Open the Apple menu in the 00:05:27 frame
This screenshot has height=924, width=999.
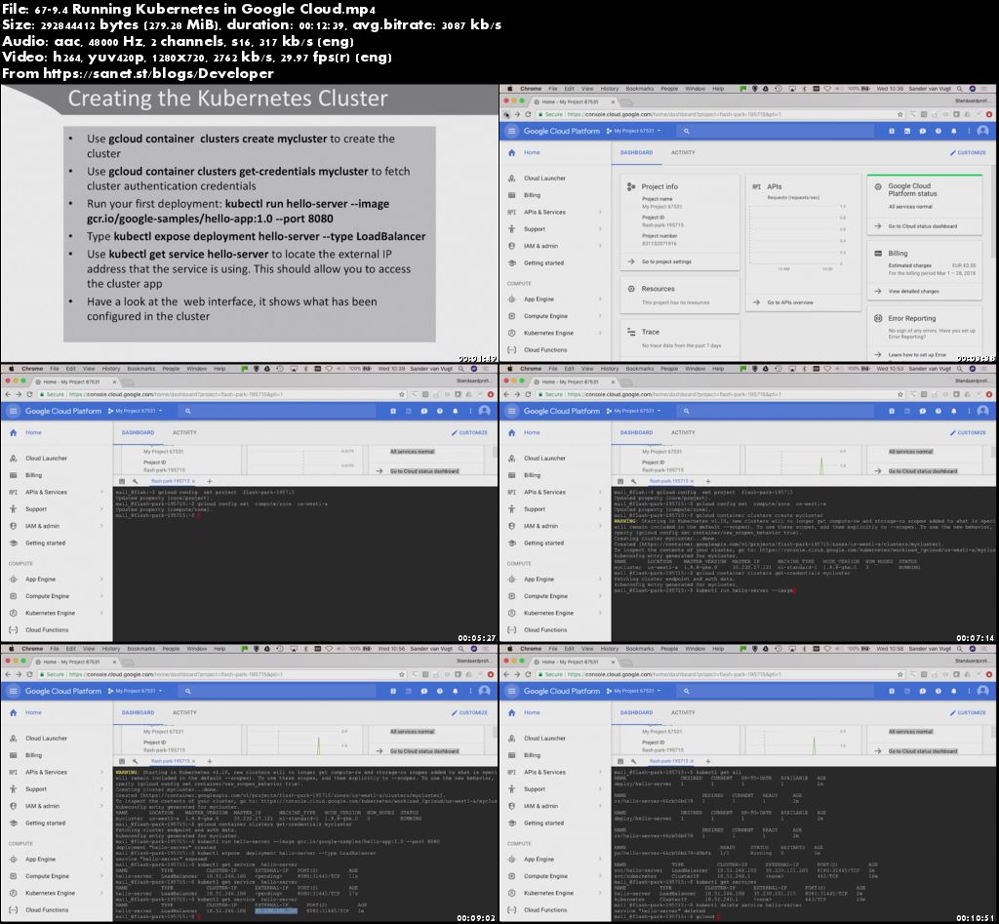point(11,368)
